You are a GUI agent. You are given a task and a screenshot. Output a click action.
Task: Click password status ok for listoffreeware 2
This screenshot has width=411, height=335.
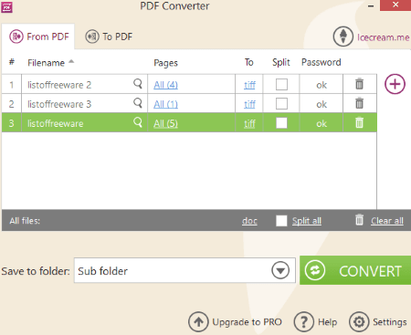321,85
